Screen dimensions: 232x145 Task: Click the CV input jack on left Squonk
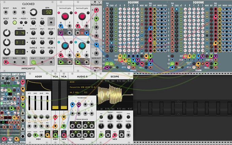pos(107,60)
